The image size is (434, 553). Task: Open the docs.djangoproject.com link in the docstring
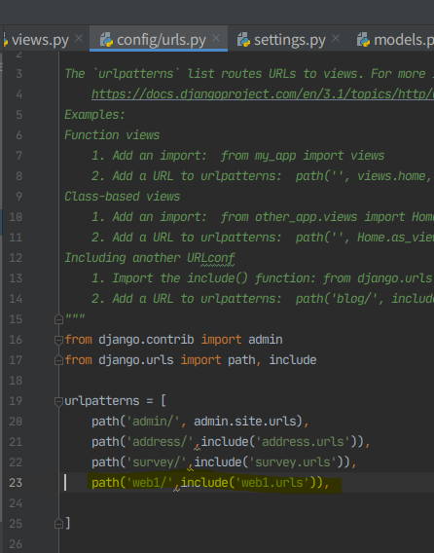263,94
